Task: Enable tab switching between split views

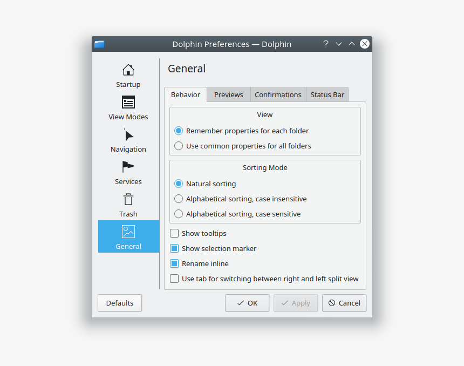Action: [x=264, y=279]
